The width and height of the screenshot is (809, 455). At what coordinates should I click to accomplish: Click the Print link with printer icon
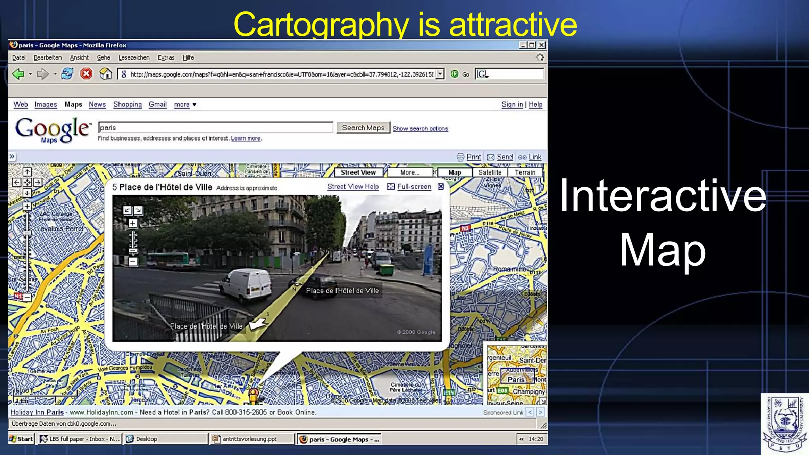[469, 157]
